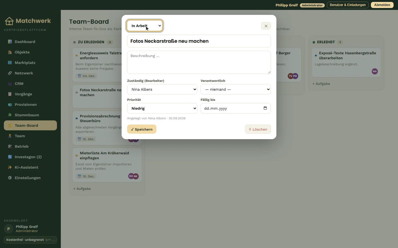Open the Zuständig (Bearbeiter) dropdown
The height and width of the screenshot is (248, 398).
click(162, 89)
